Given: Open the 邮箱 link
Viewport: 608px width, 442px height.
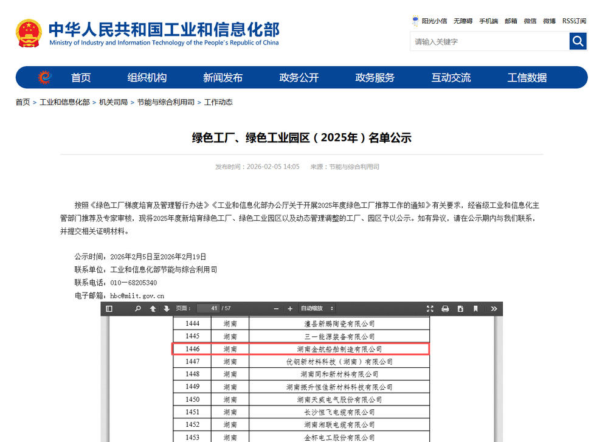Looking at the screenshot, I should [511, 21].
